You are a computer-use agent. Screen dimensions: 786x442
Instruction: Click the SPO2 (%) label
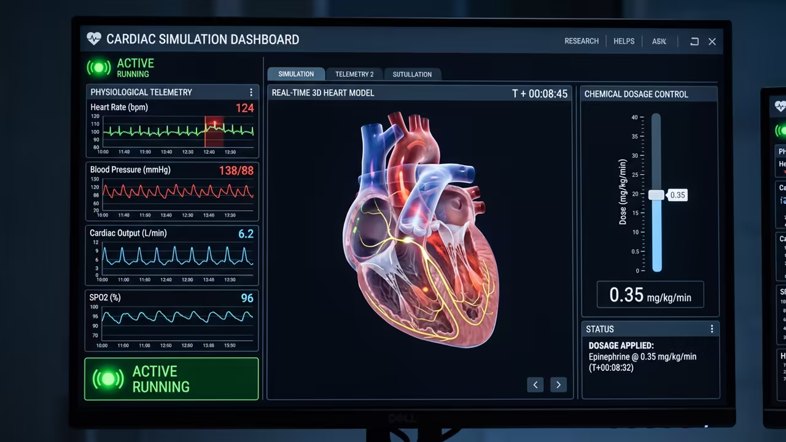(x=105, y=297)
